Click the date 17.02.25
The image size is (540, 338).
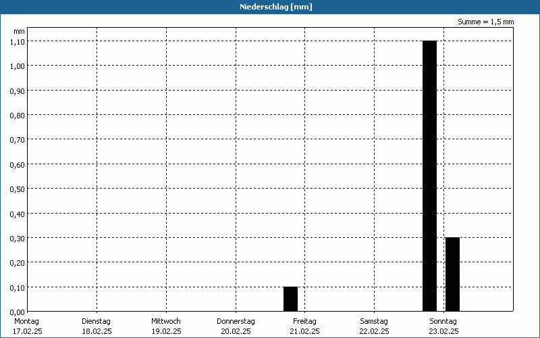point(27,331)
